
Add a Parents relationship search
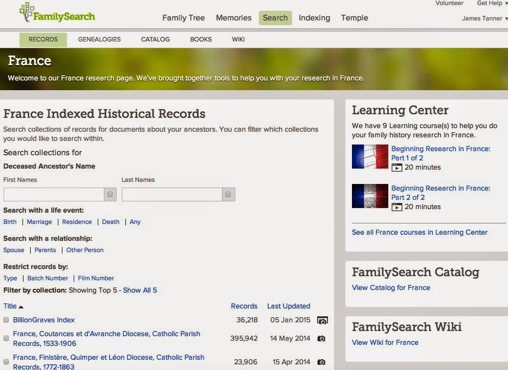coord(45,250)
